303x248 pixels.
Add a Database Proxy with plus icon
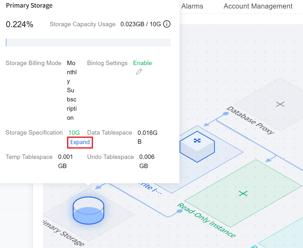click(280, 104)
